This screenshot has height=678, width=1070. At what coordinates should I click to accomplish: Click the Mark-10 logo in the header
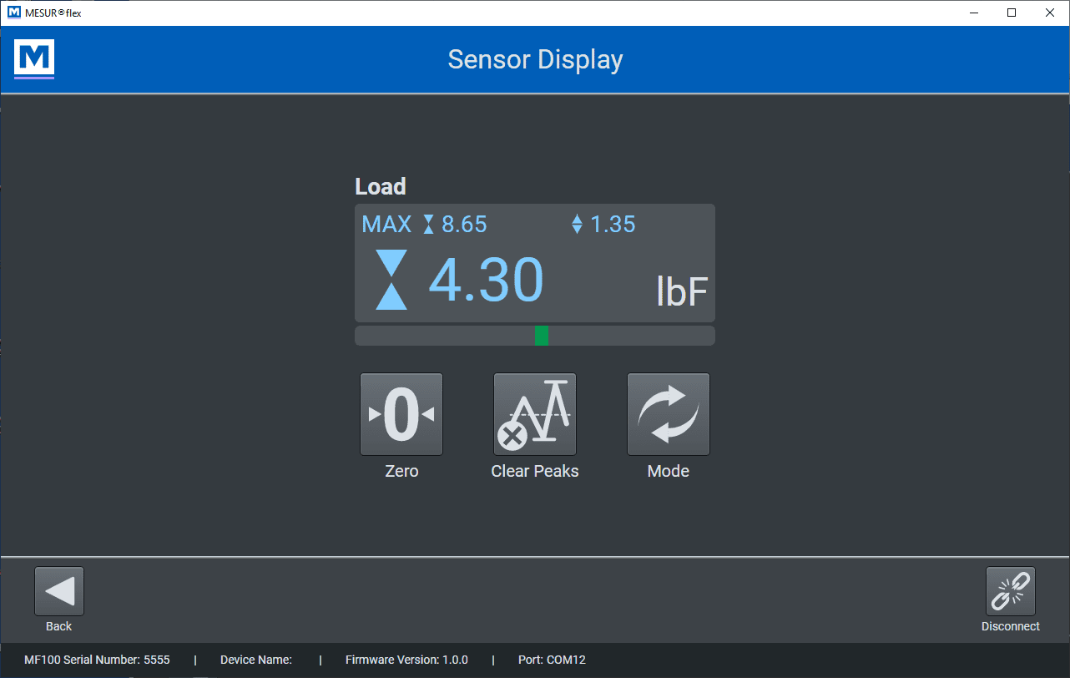click(34, 59)
